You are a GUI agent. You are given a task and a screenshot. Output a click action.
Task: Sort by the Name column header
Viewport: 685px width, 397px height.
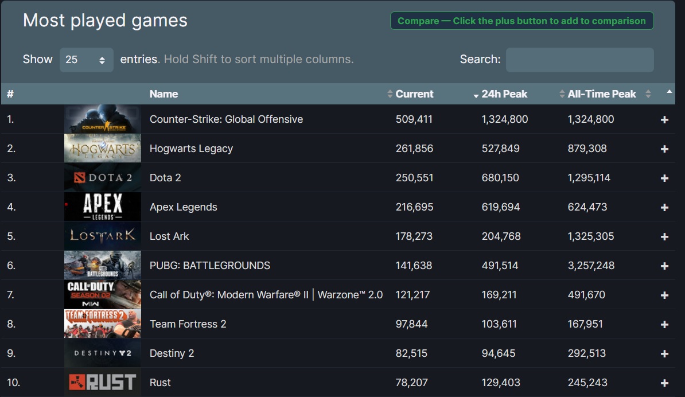[x=164, y=94]
